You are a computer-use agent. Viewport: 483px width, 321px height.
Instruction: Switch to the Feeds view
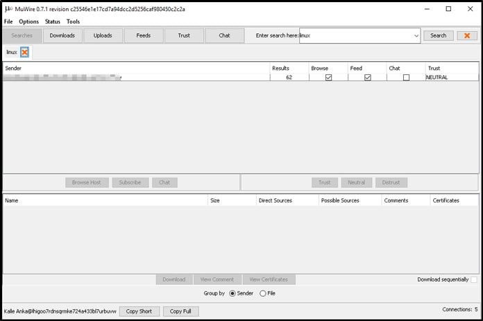click(x=143, y=35)
